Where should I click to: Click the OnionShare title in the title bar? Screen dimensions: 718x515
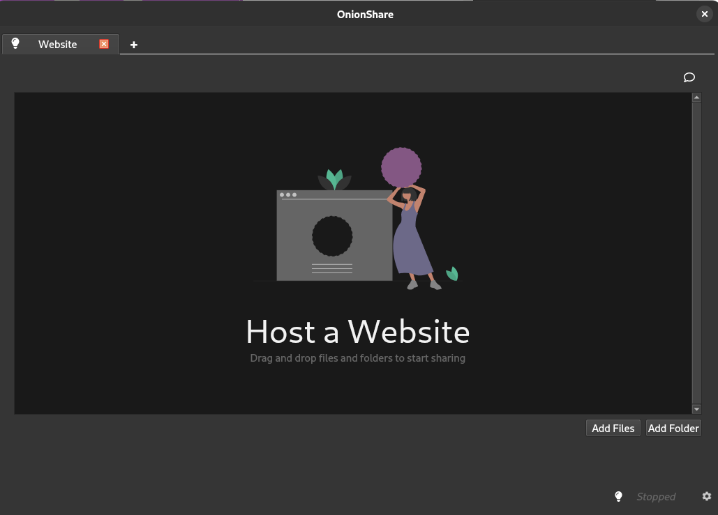click(365, 14)
